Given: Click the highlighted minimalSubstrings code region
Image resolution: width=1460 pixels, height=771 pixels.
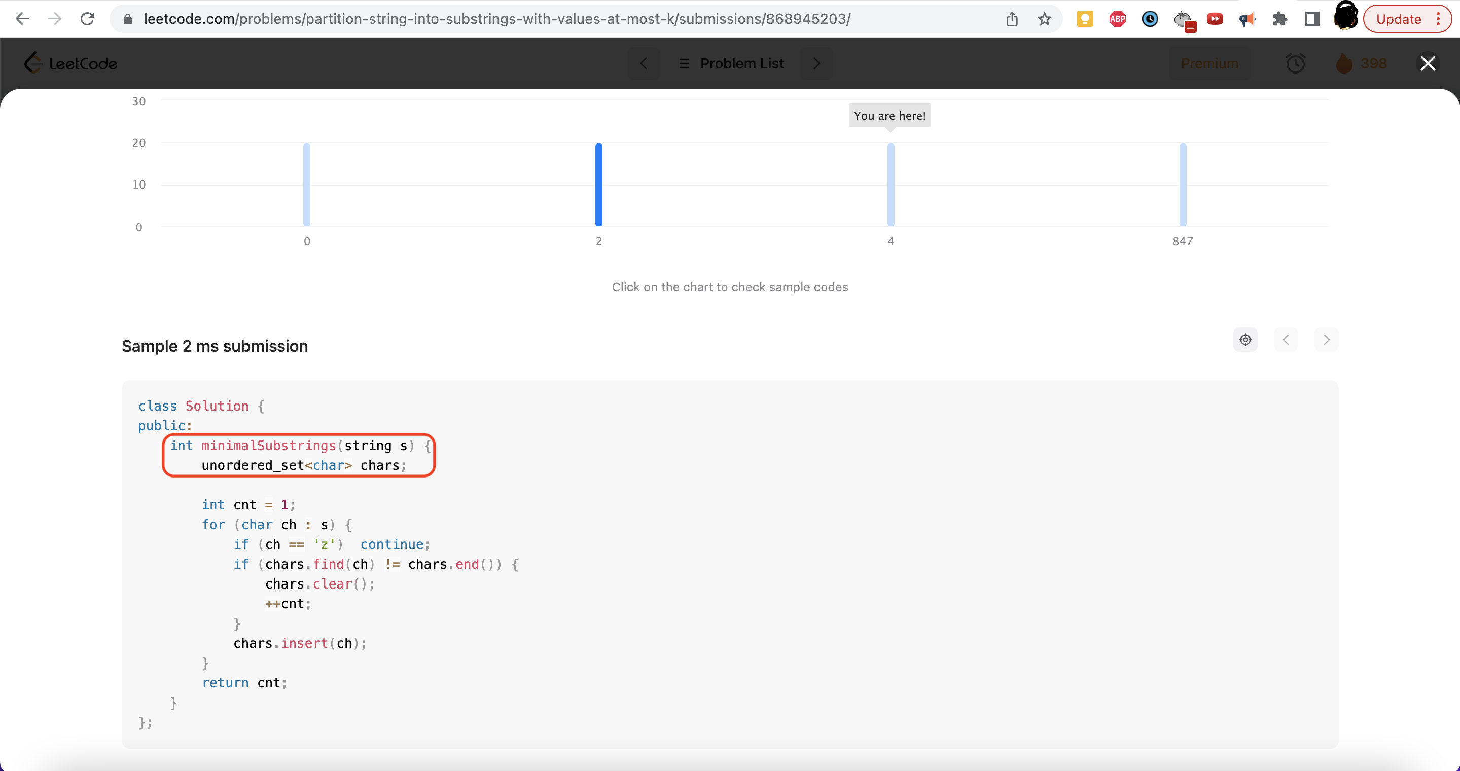Looking at the screenshot, I should (298, 454).
